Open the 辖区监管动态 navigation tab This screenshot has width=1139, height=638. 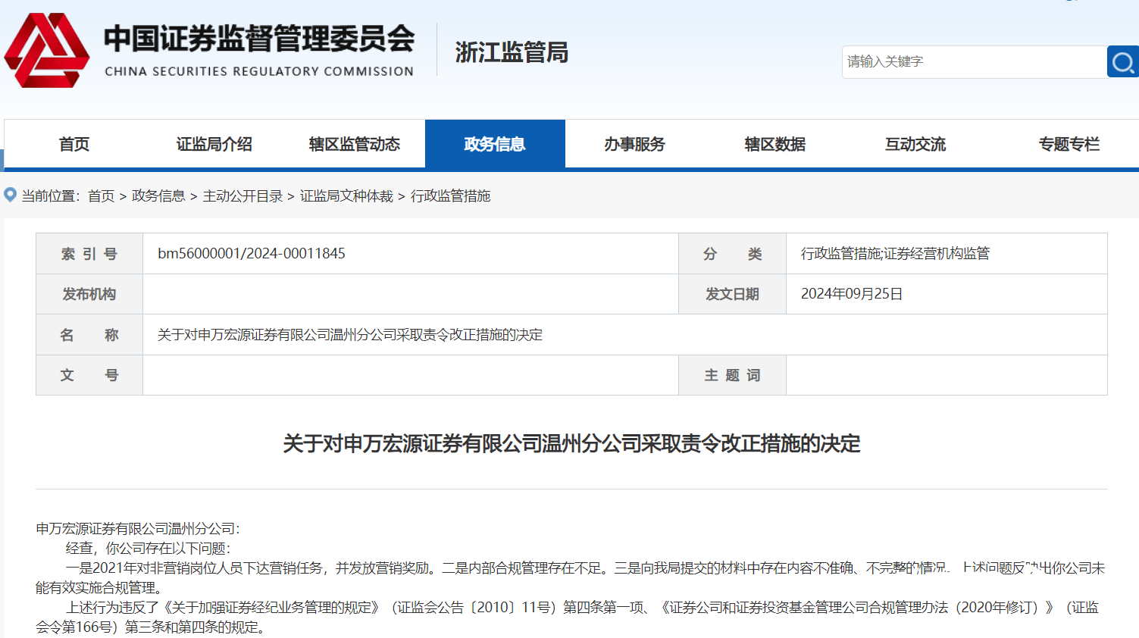[x=355, y=144]
